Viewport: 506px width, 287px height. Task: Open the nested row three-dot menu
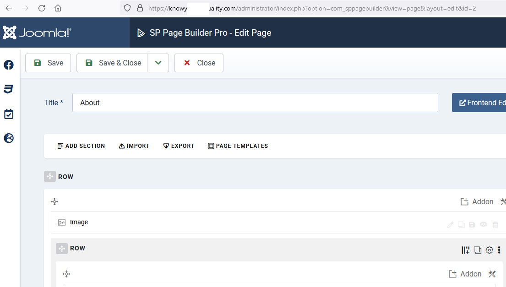tap(499, 250)
